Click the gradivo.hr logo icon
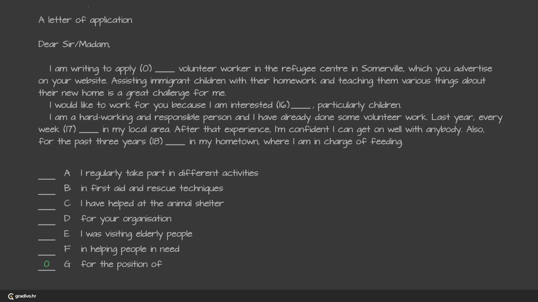The height and width of the screenshot is (302, 538). [11, 296]
